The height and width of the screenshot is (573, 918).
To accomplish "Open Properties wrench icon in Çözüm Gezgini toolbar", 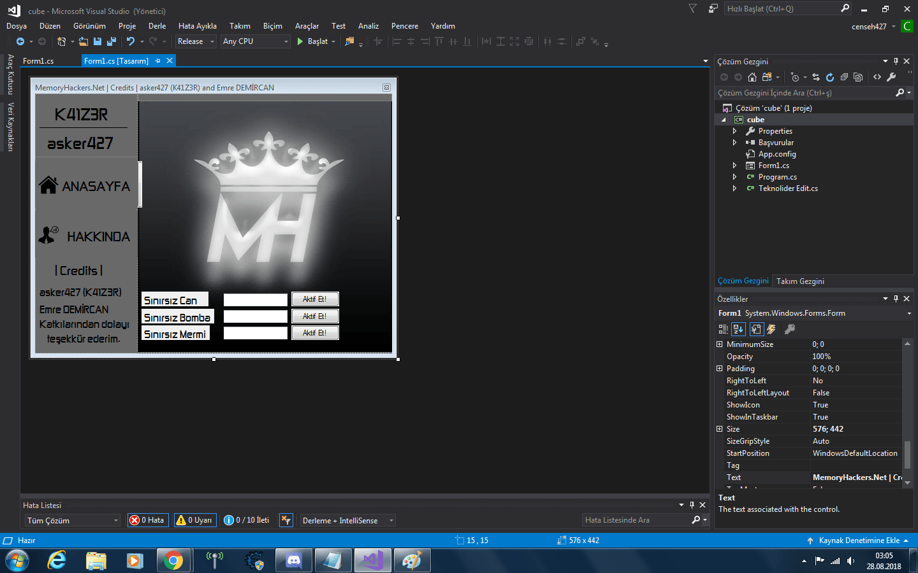I will tap(891, 77).
